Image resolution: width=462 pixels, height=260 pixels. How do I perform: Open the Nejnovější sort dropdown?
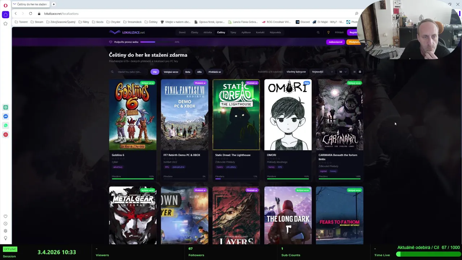322,72
